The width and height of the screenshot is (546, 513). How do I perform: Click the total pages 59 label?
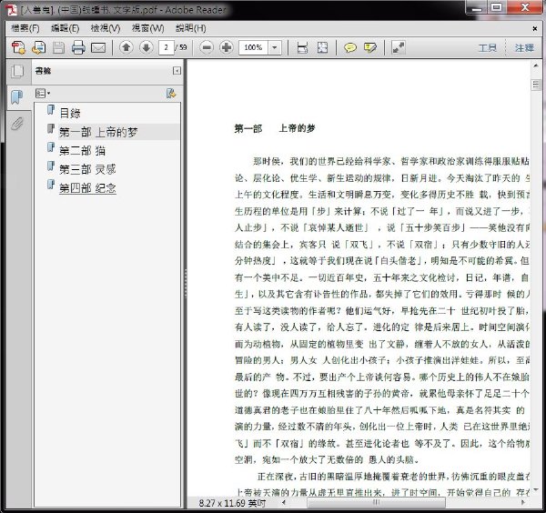coord(181,47)
